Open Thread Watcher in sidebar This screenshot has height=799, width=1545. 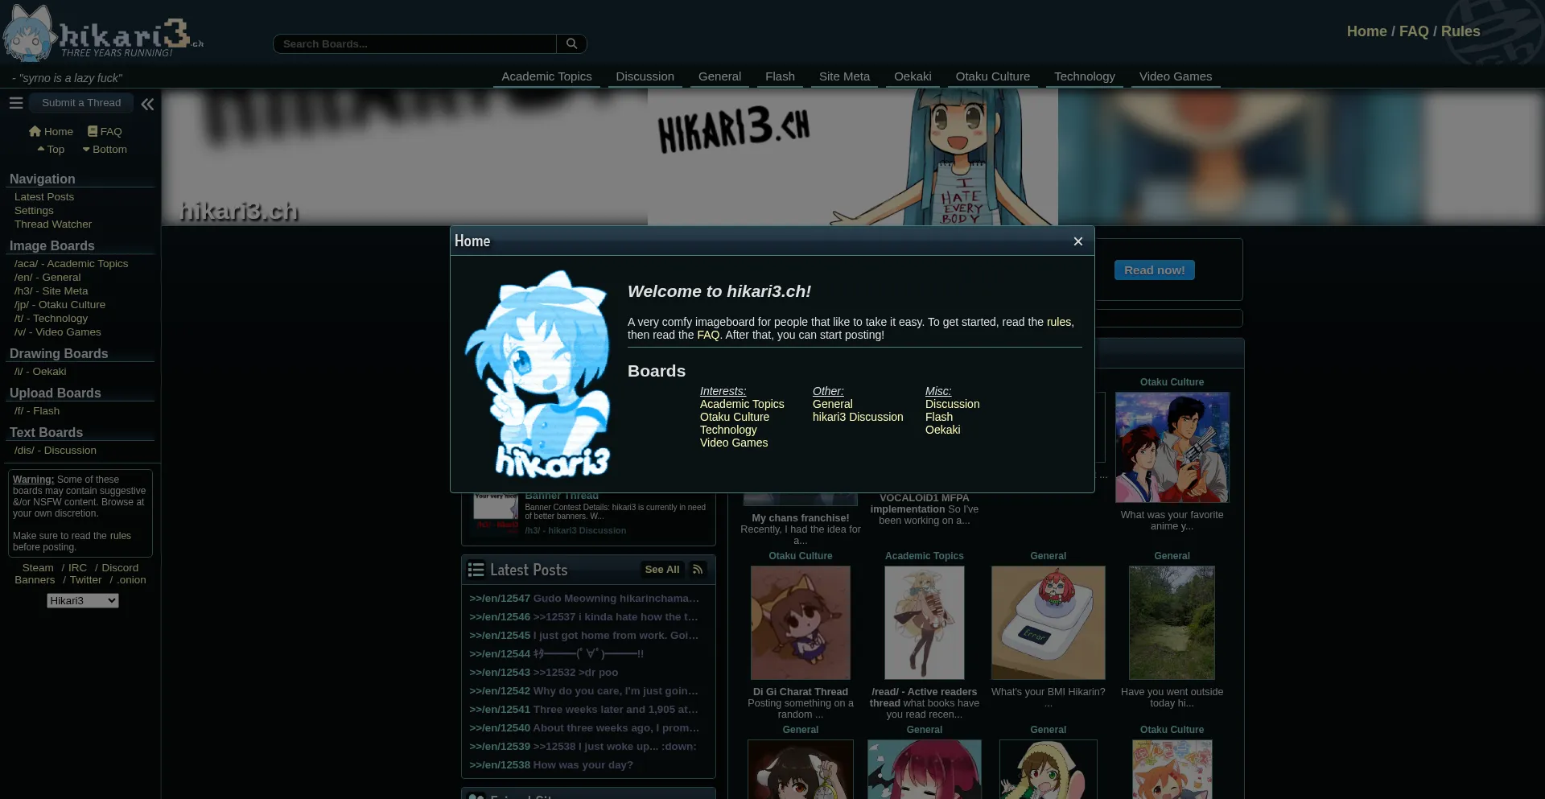[53, 224]
